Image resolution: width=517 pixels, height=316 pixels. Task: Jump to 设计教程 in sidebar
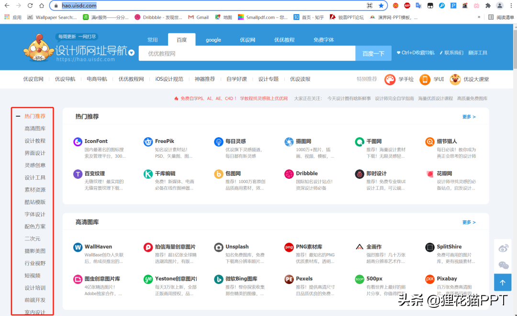click(x=35, y=141)
